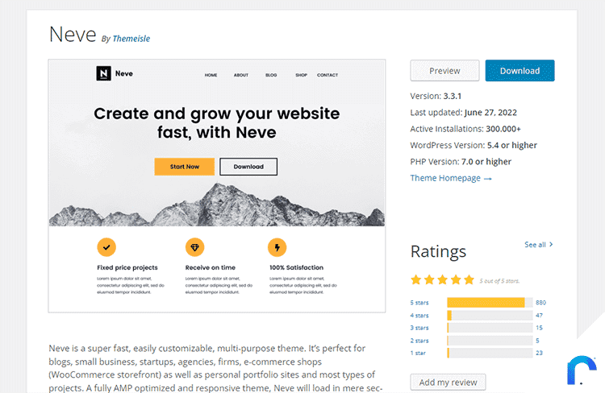Viewport: 605px width, 393px height.
Task: Click HOME in the preview navigation
Action: [211, 75]
